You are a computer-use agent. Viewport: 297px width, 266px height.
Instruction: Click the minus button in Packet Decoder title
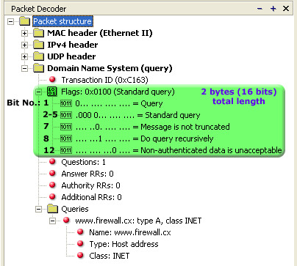point(260,9)
